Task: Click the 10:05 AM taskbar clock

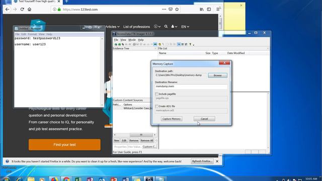Action: click(x=311, y=179)
